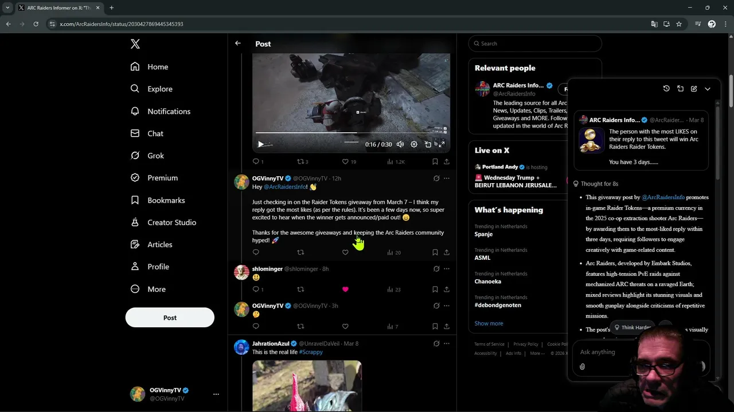Click the @ArcRaidersInfo mention link
This screenshot has height=412, width=734.
tap(285, 187)
